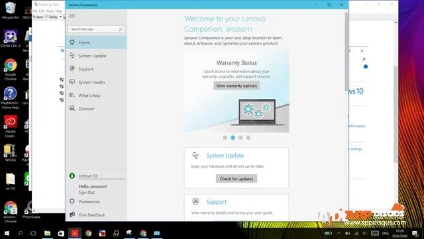Viewport: 424px width, 239px height.
Task: Click the taskbar clock
Action: coord(399,233)
